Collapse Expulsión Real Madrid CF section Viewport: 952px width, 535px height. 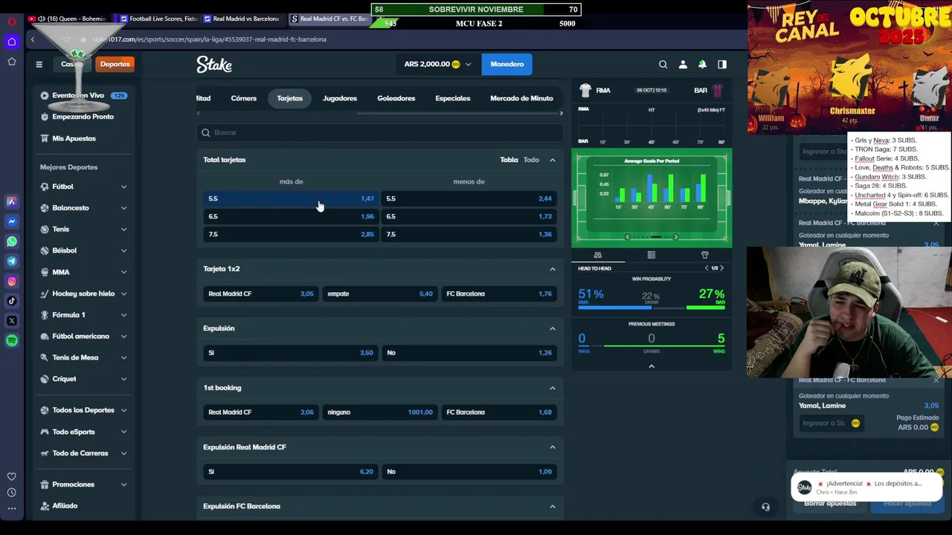tap(553, 447)
